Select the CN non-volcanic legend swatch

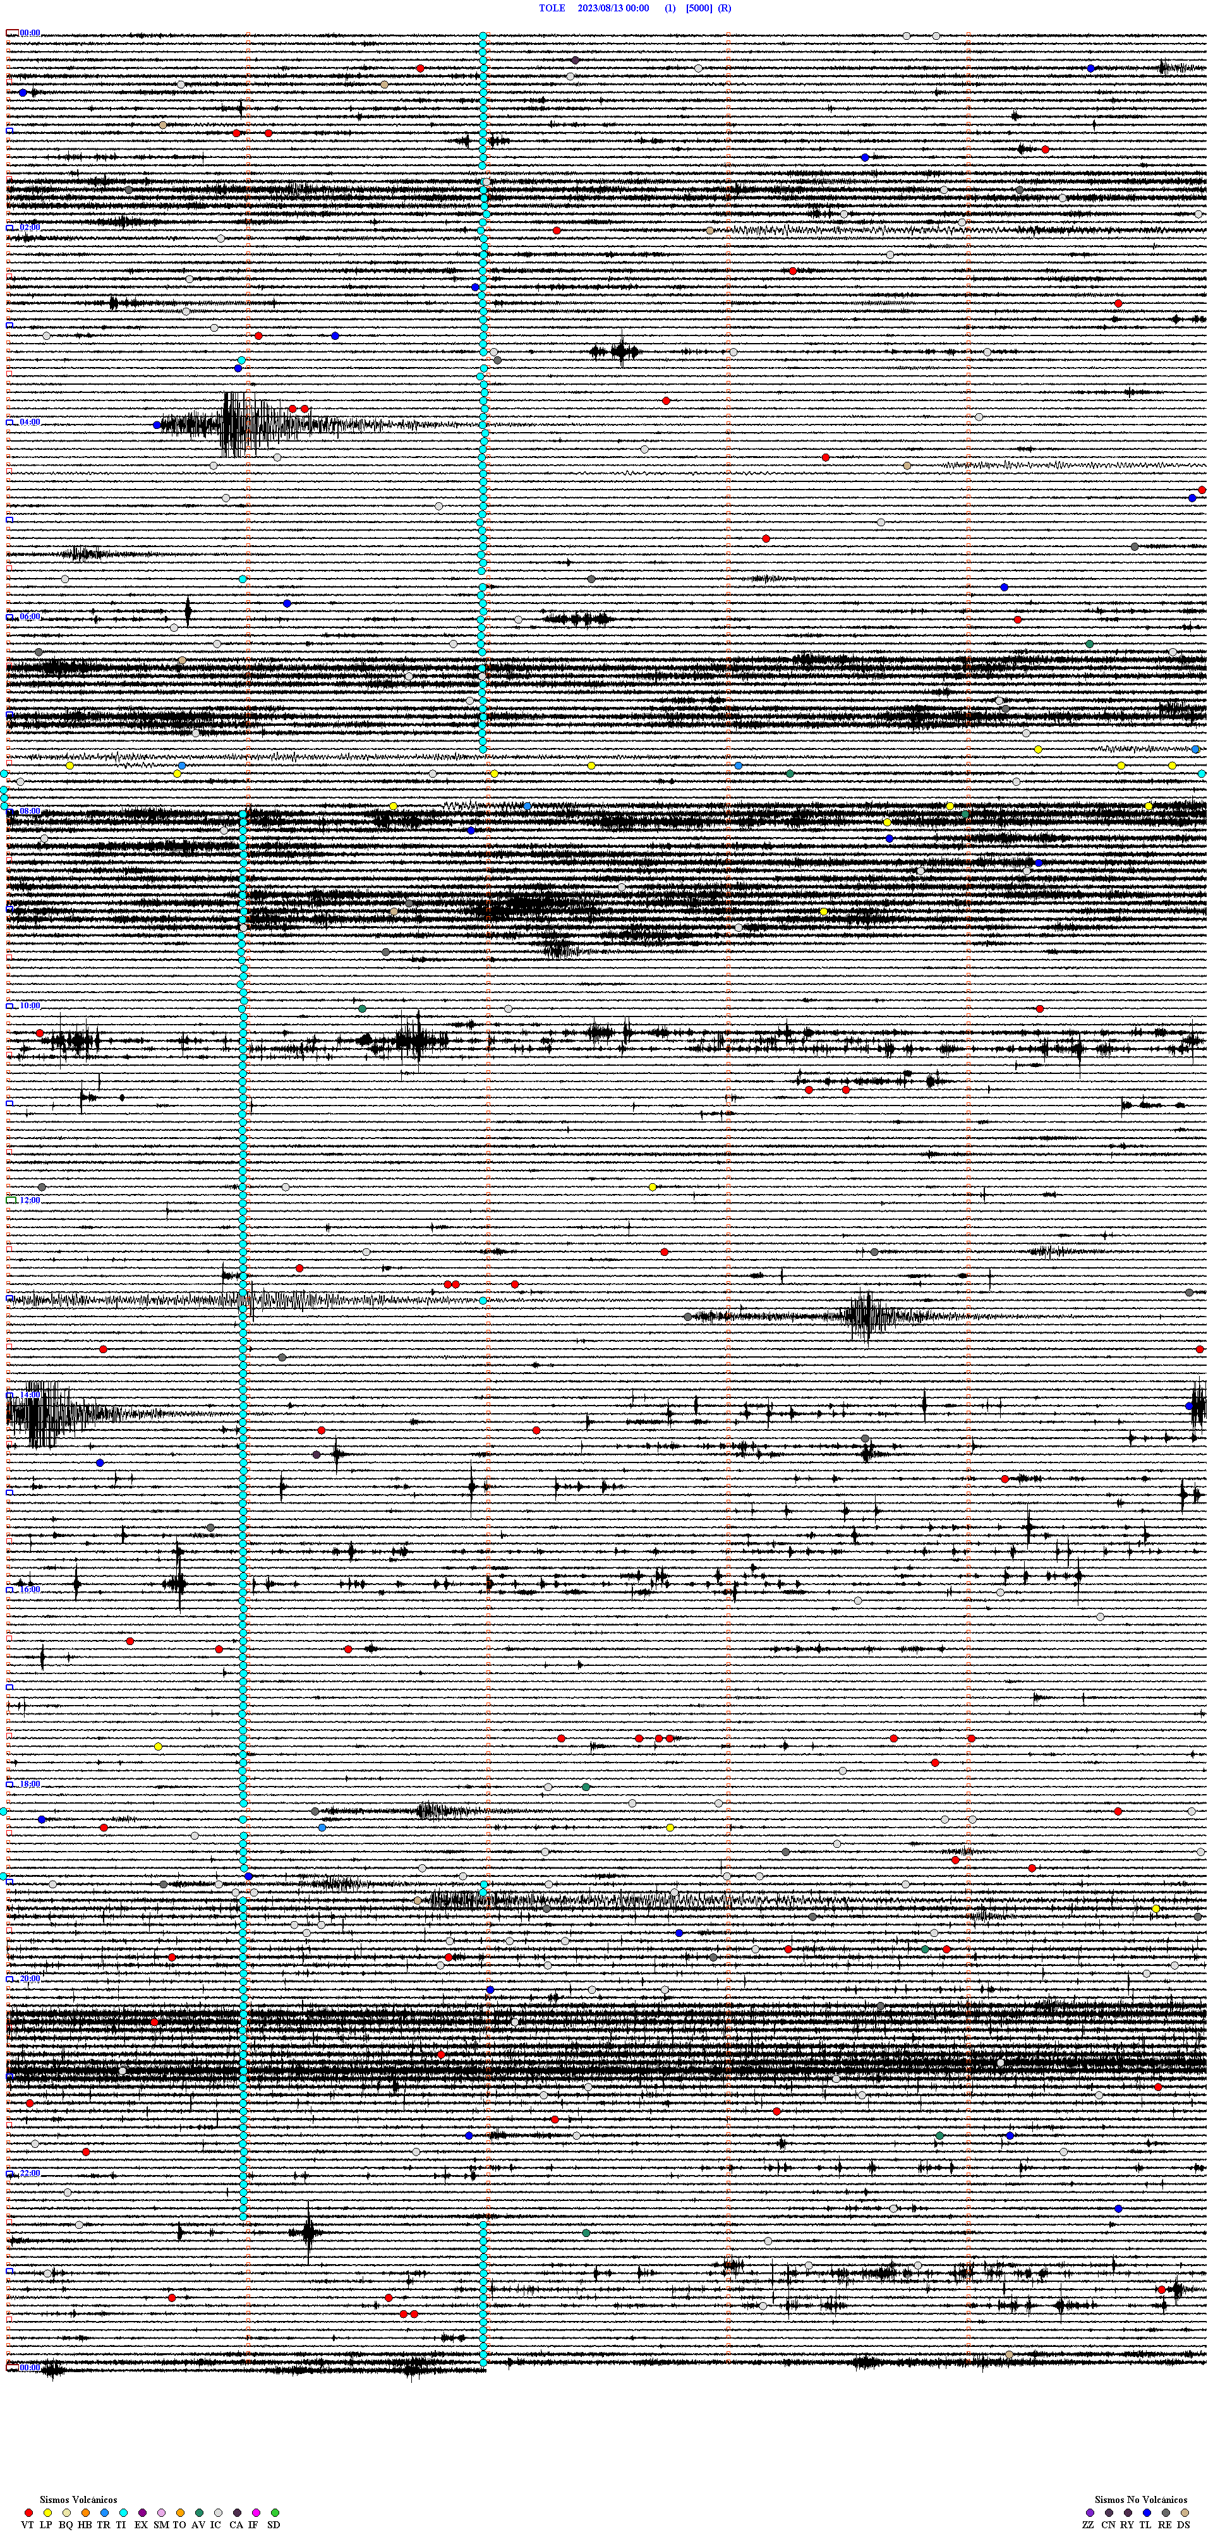coord(1108,2512)
